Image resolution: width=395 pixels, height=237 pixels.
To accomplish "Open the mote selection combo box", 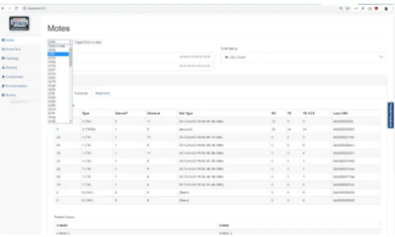I will pos(60,42).
